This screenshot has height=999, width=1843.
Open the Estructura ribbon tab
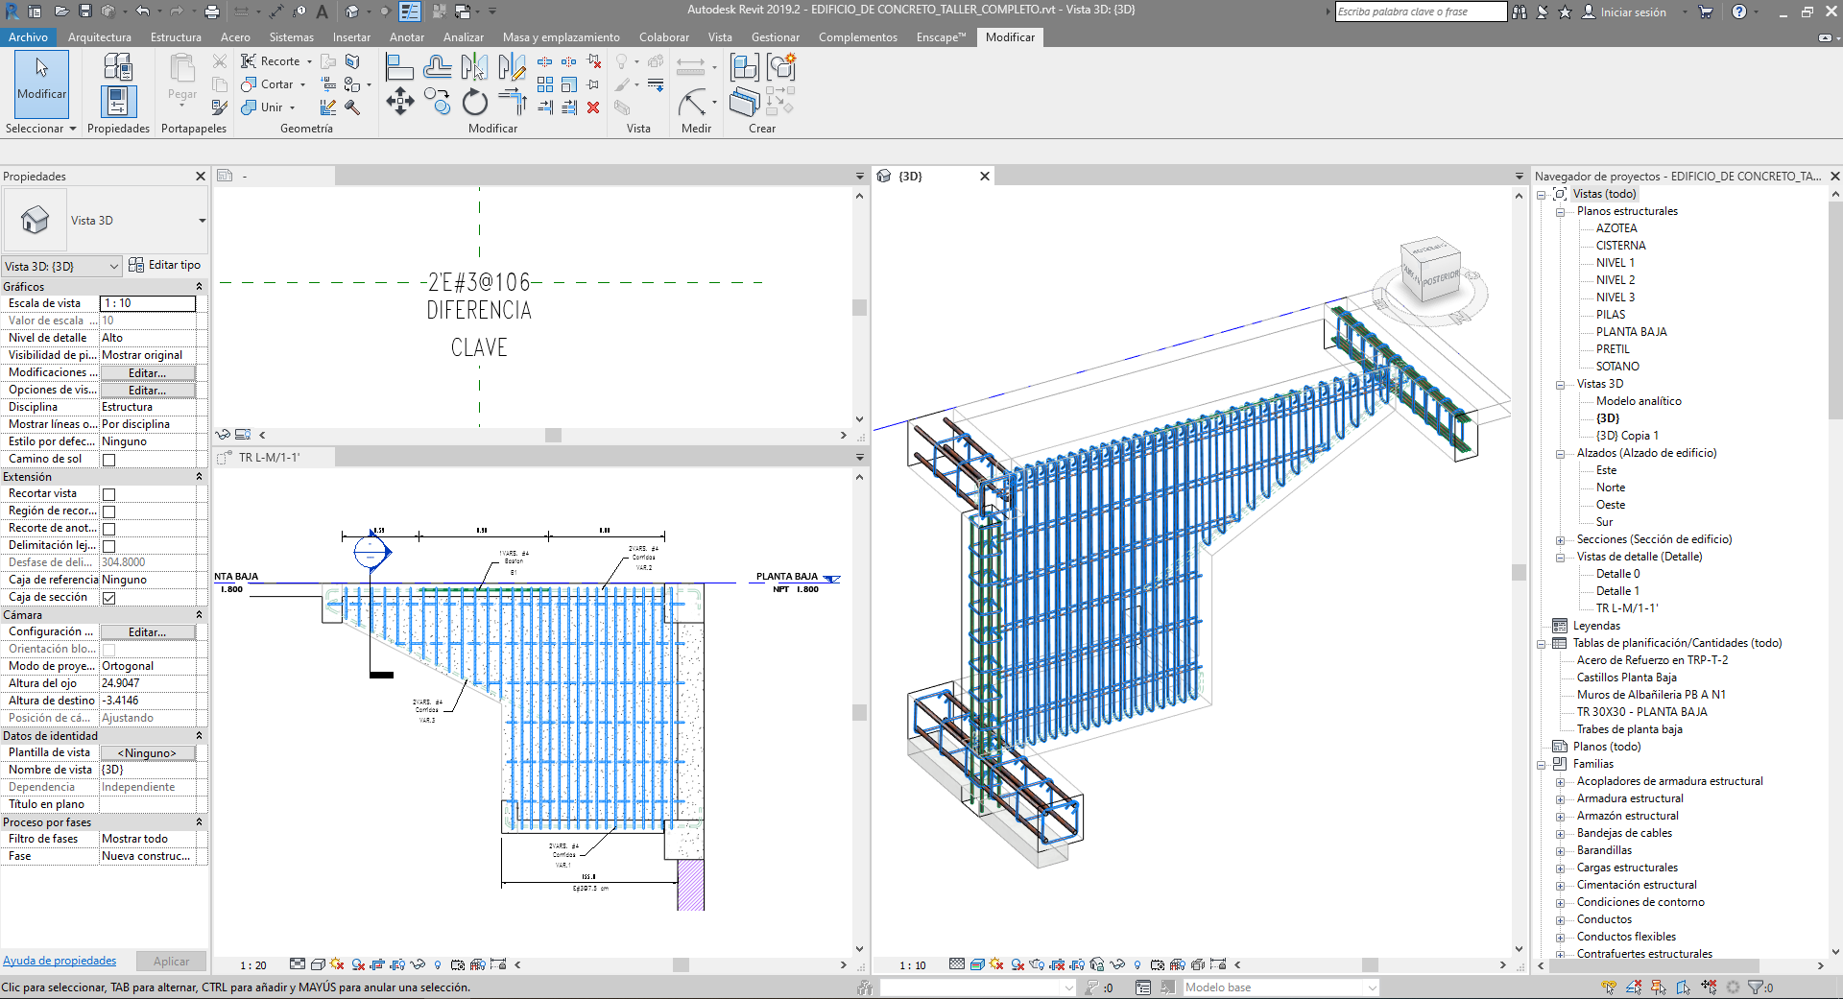[x=176, y=37]
